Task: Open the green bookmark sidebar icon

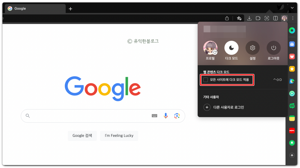Action: pos(292,143)
